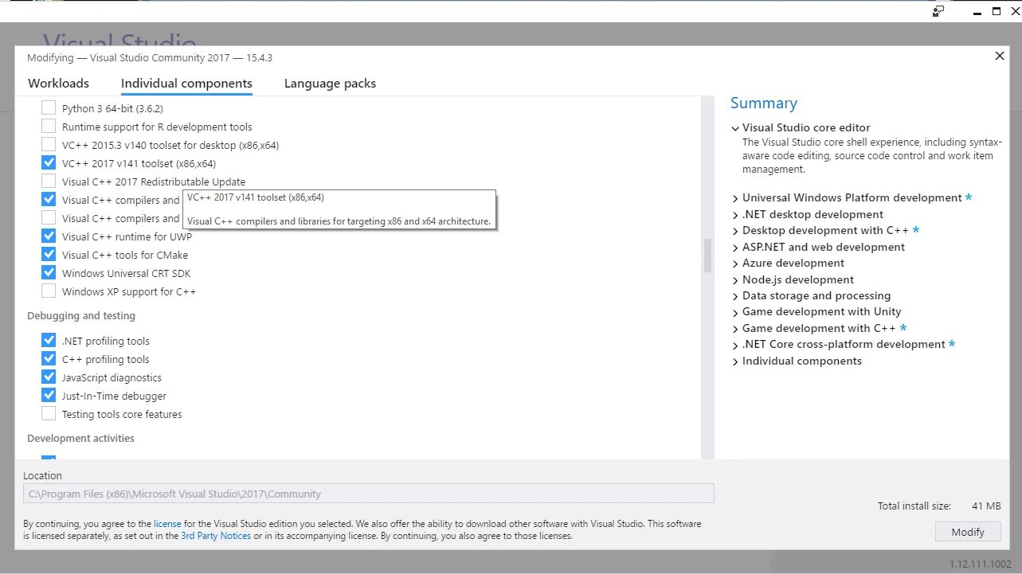Screen dimensions: 1022x574
Task: Expand .NET desktop development summary
Action: pyautogui.click(x=735, y=215)
